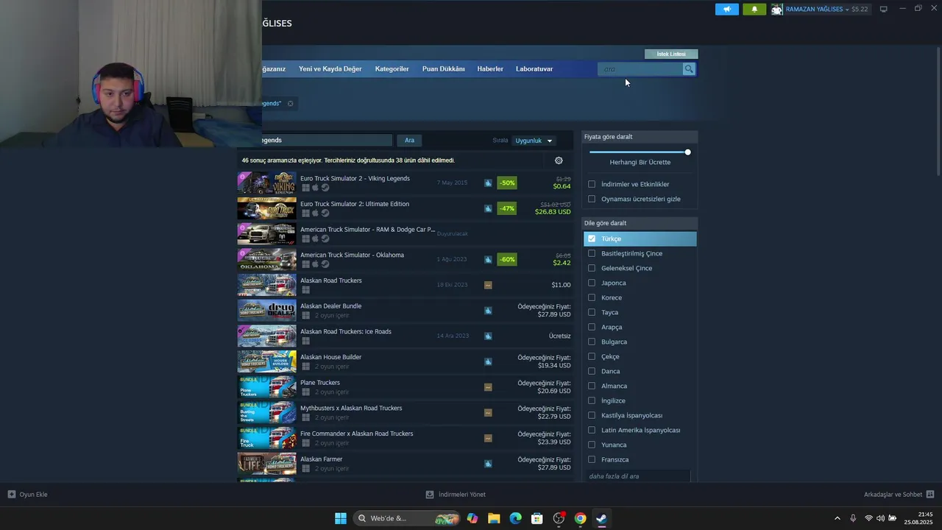
Task: Open the İstek Listesi button
Action: [x=671, y=54]
